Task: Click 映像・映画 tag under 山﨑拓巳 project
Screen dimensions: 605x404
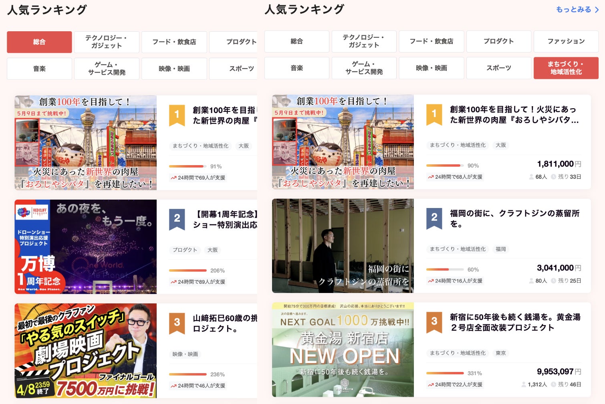Action: pos(185,354)
